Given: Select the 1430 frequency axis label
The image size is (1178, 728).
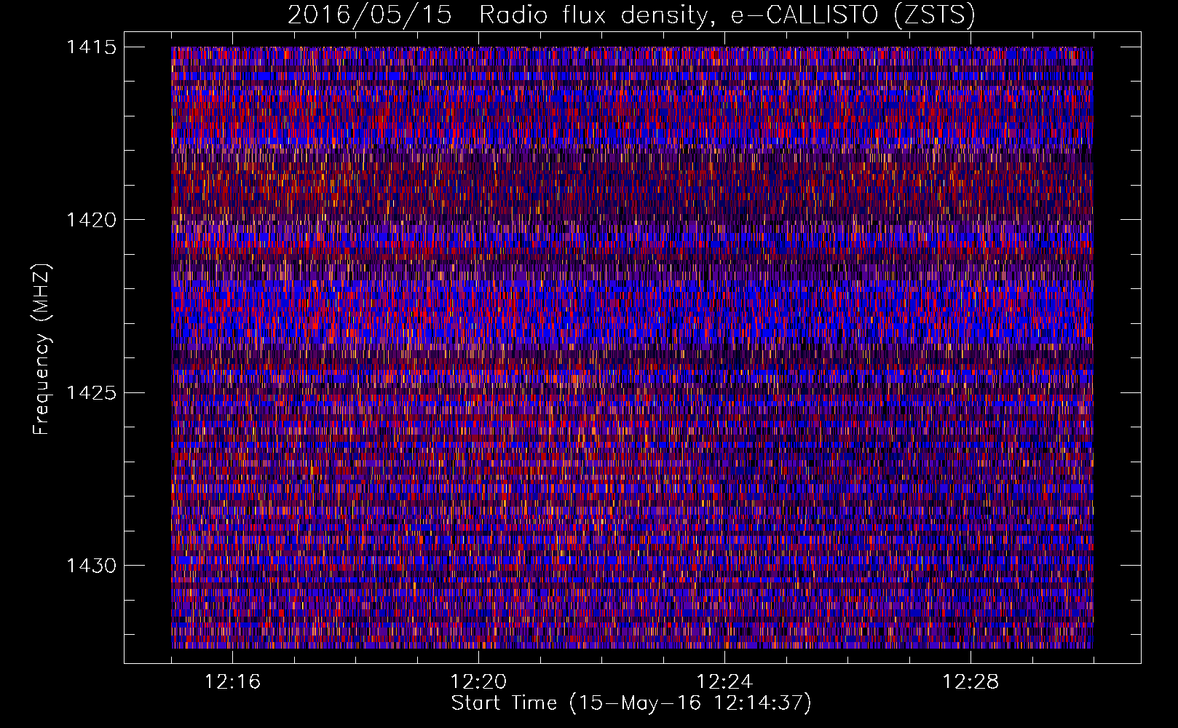Looking at the screenshot, I should [x=91, y=566].
